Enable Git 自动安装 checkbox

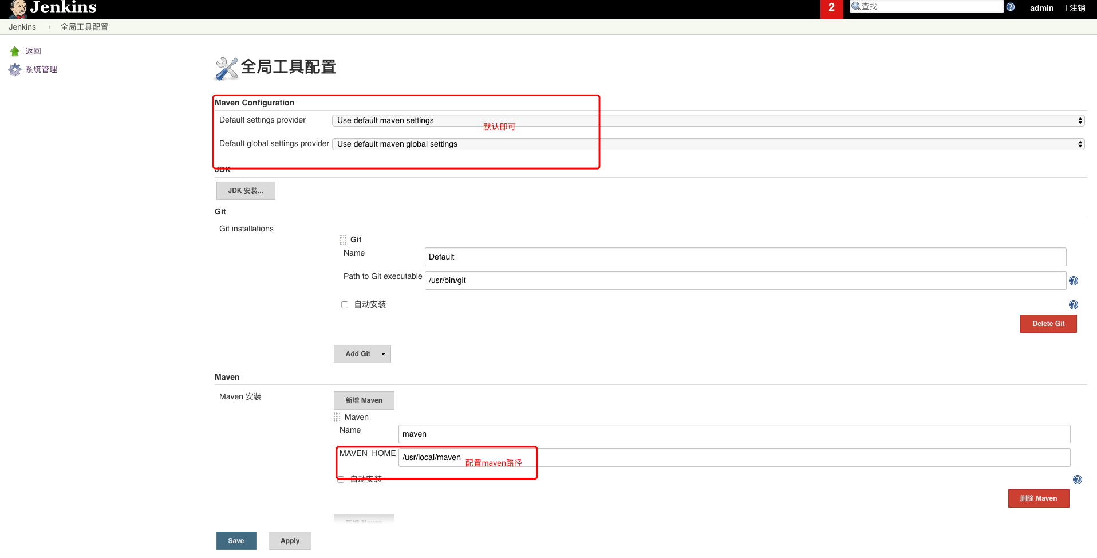pos(345,305)
